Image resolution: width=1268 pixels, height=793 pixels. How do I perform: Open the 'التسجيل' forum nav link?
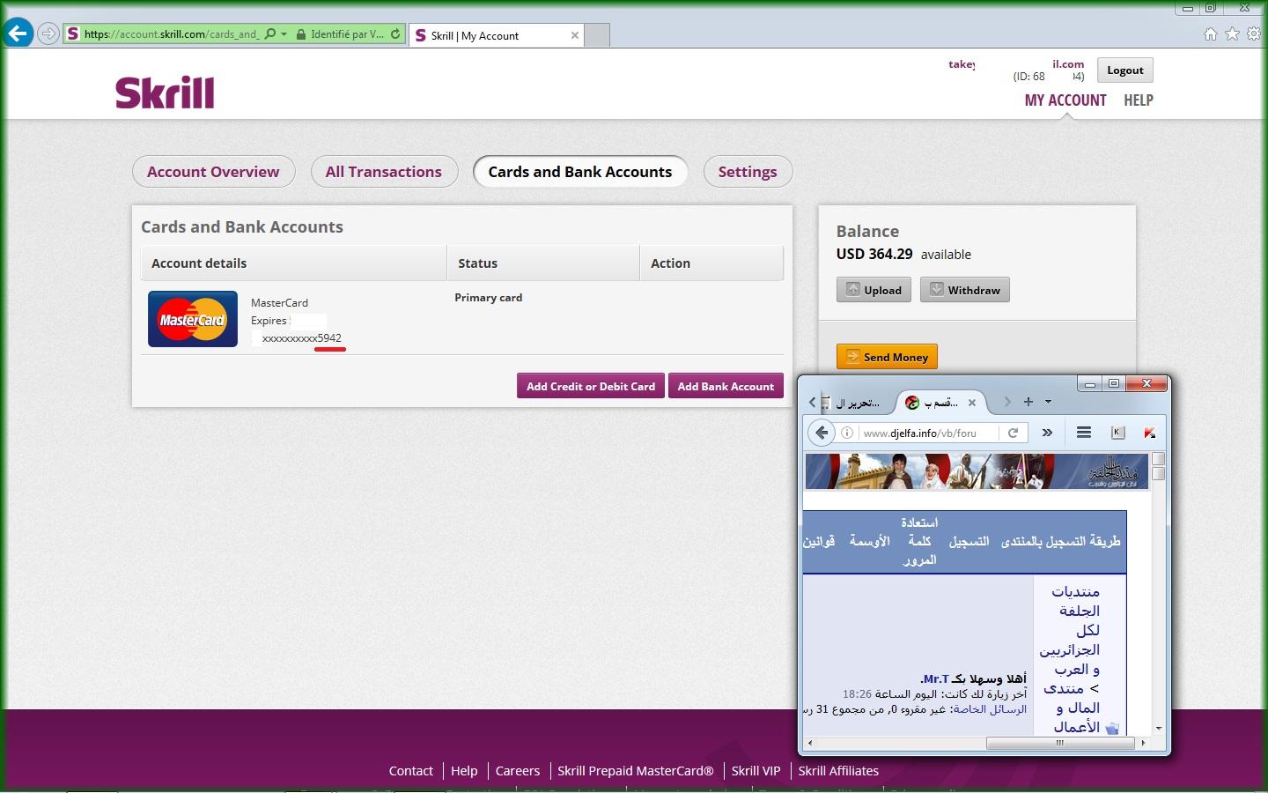969,541
